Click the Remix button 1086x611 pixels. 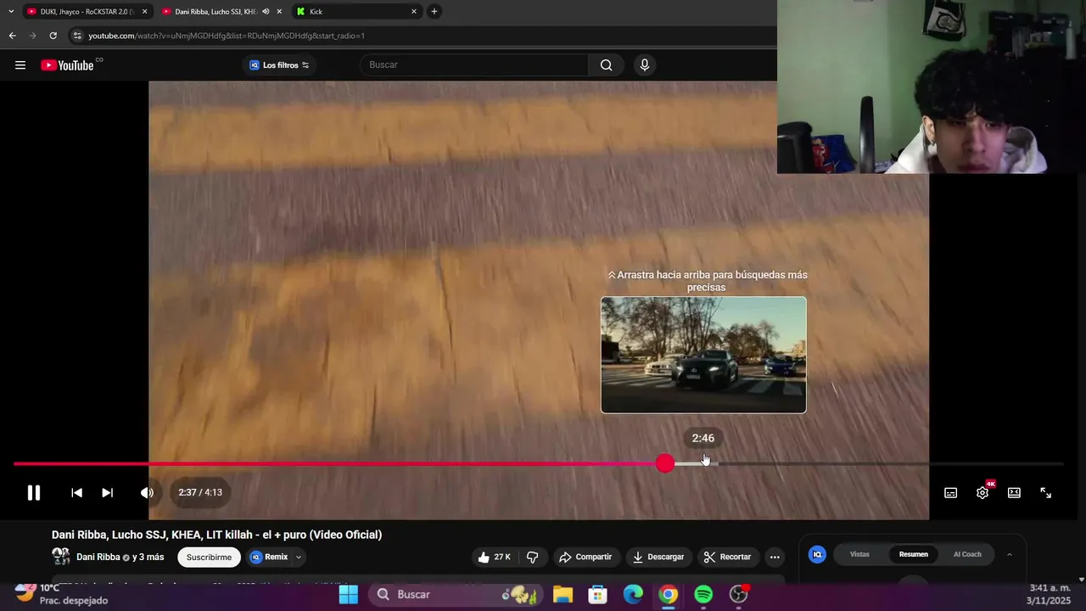270,557
